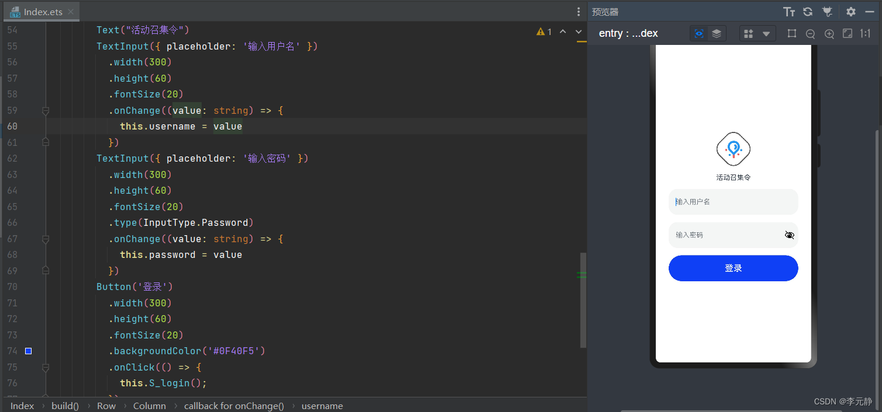
Task: Click the blue color swatch at line 74
Action: (28, 351)
